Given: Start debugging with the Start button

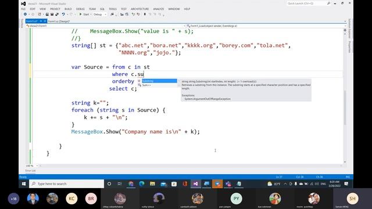Looking at the screenshot, I should (x=84, y=15).
